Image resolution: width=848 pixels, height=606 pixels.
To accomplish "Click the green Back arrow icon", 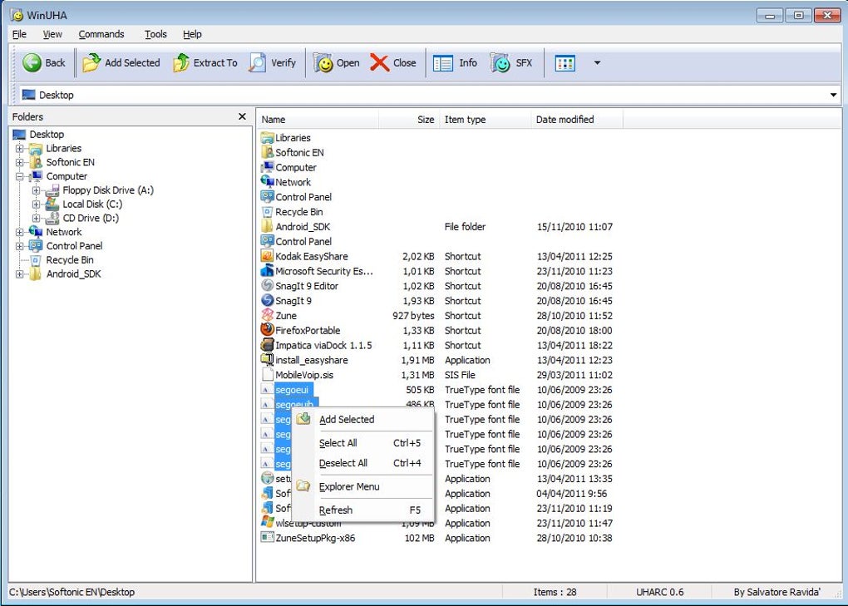I will pyautogui.click(x=32, y=62).
